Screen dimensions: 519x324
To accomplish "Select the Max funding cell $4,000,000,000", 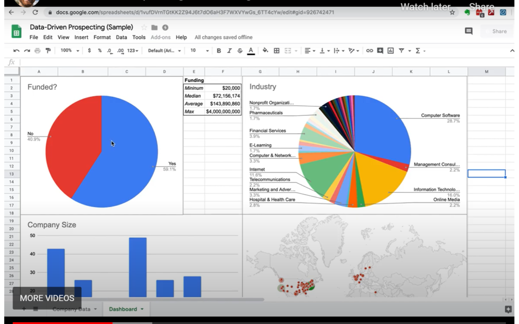I will 223,112.
